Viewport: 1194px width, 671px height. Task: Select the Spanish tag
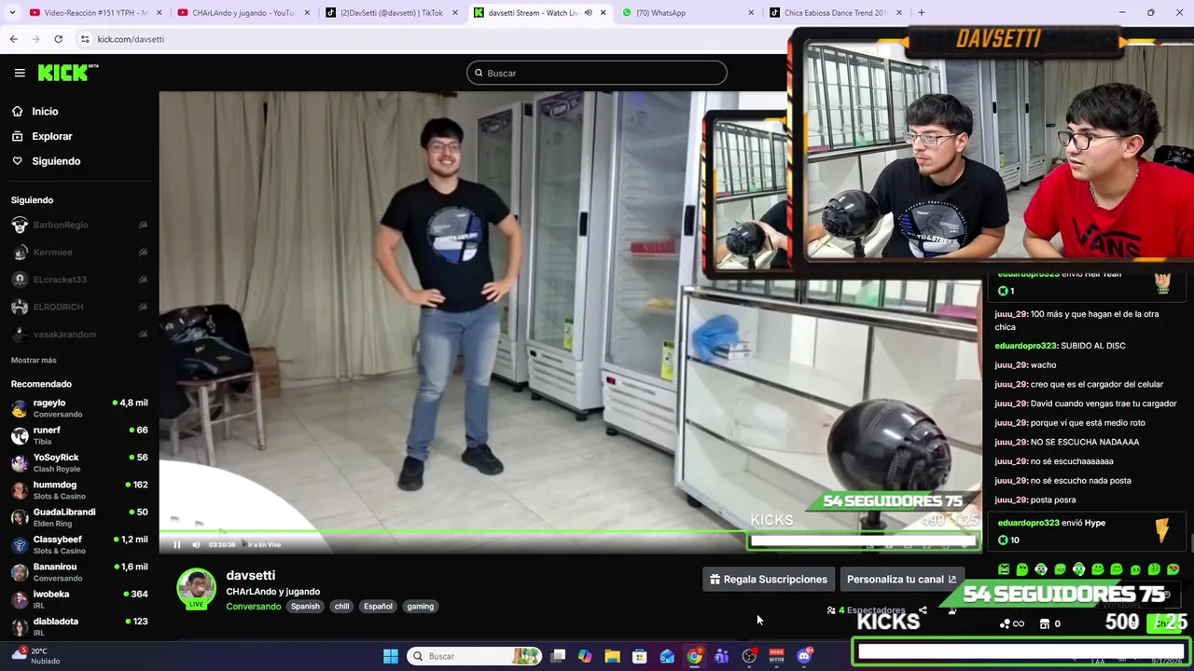[x=305, y=606]
